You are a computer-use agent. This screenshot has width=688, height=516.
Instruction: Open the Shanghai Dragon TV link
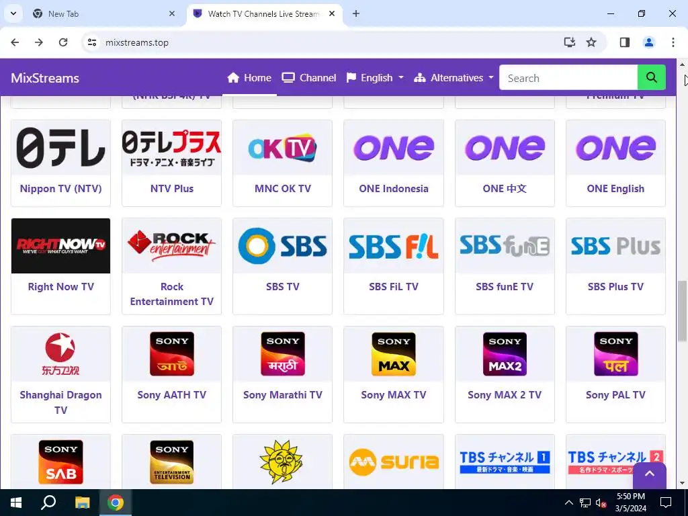point(60,402)
